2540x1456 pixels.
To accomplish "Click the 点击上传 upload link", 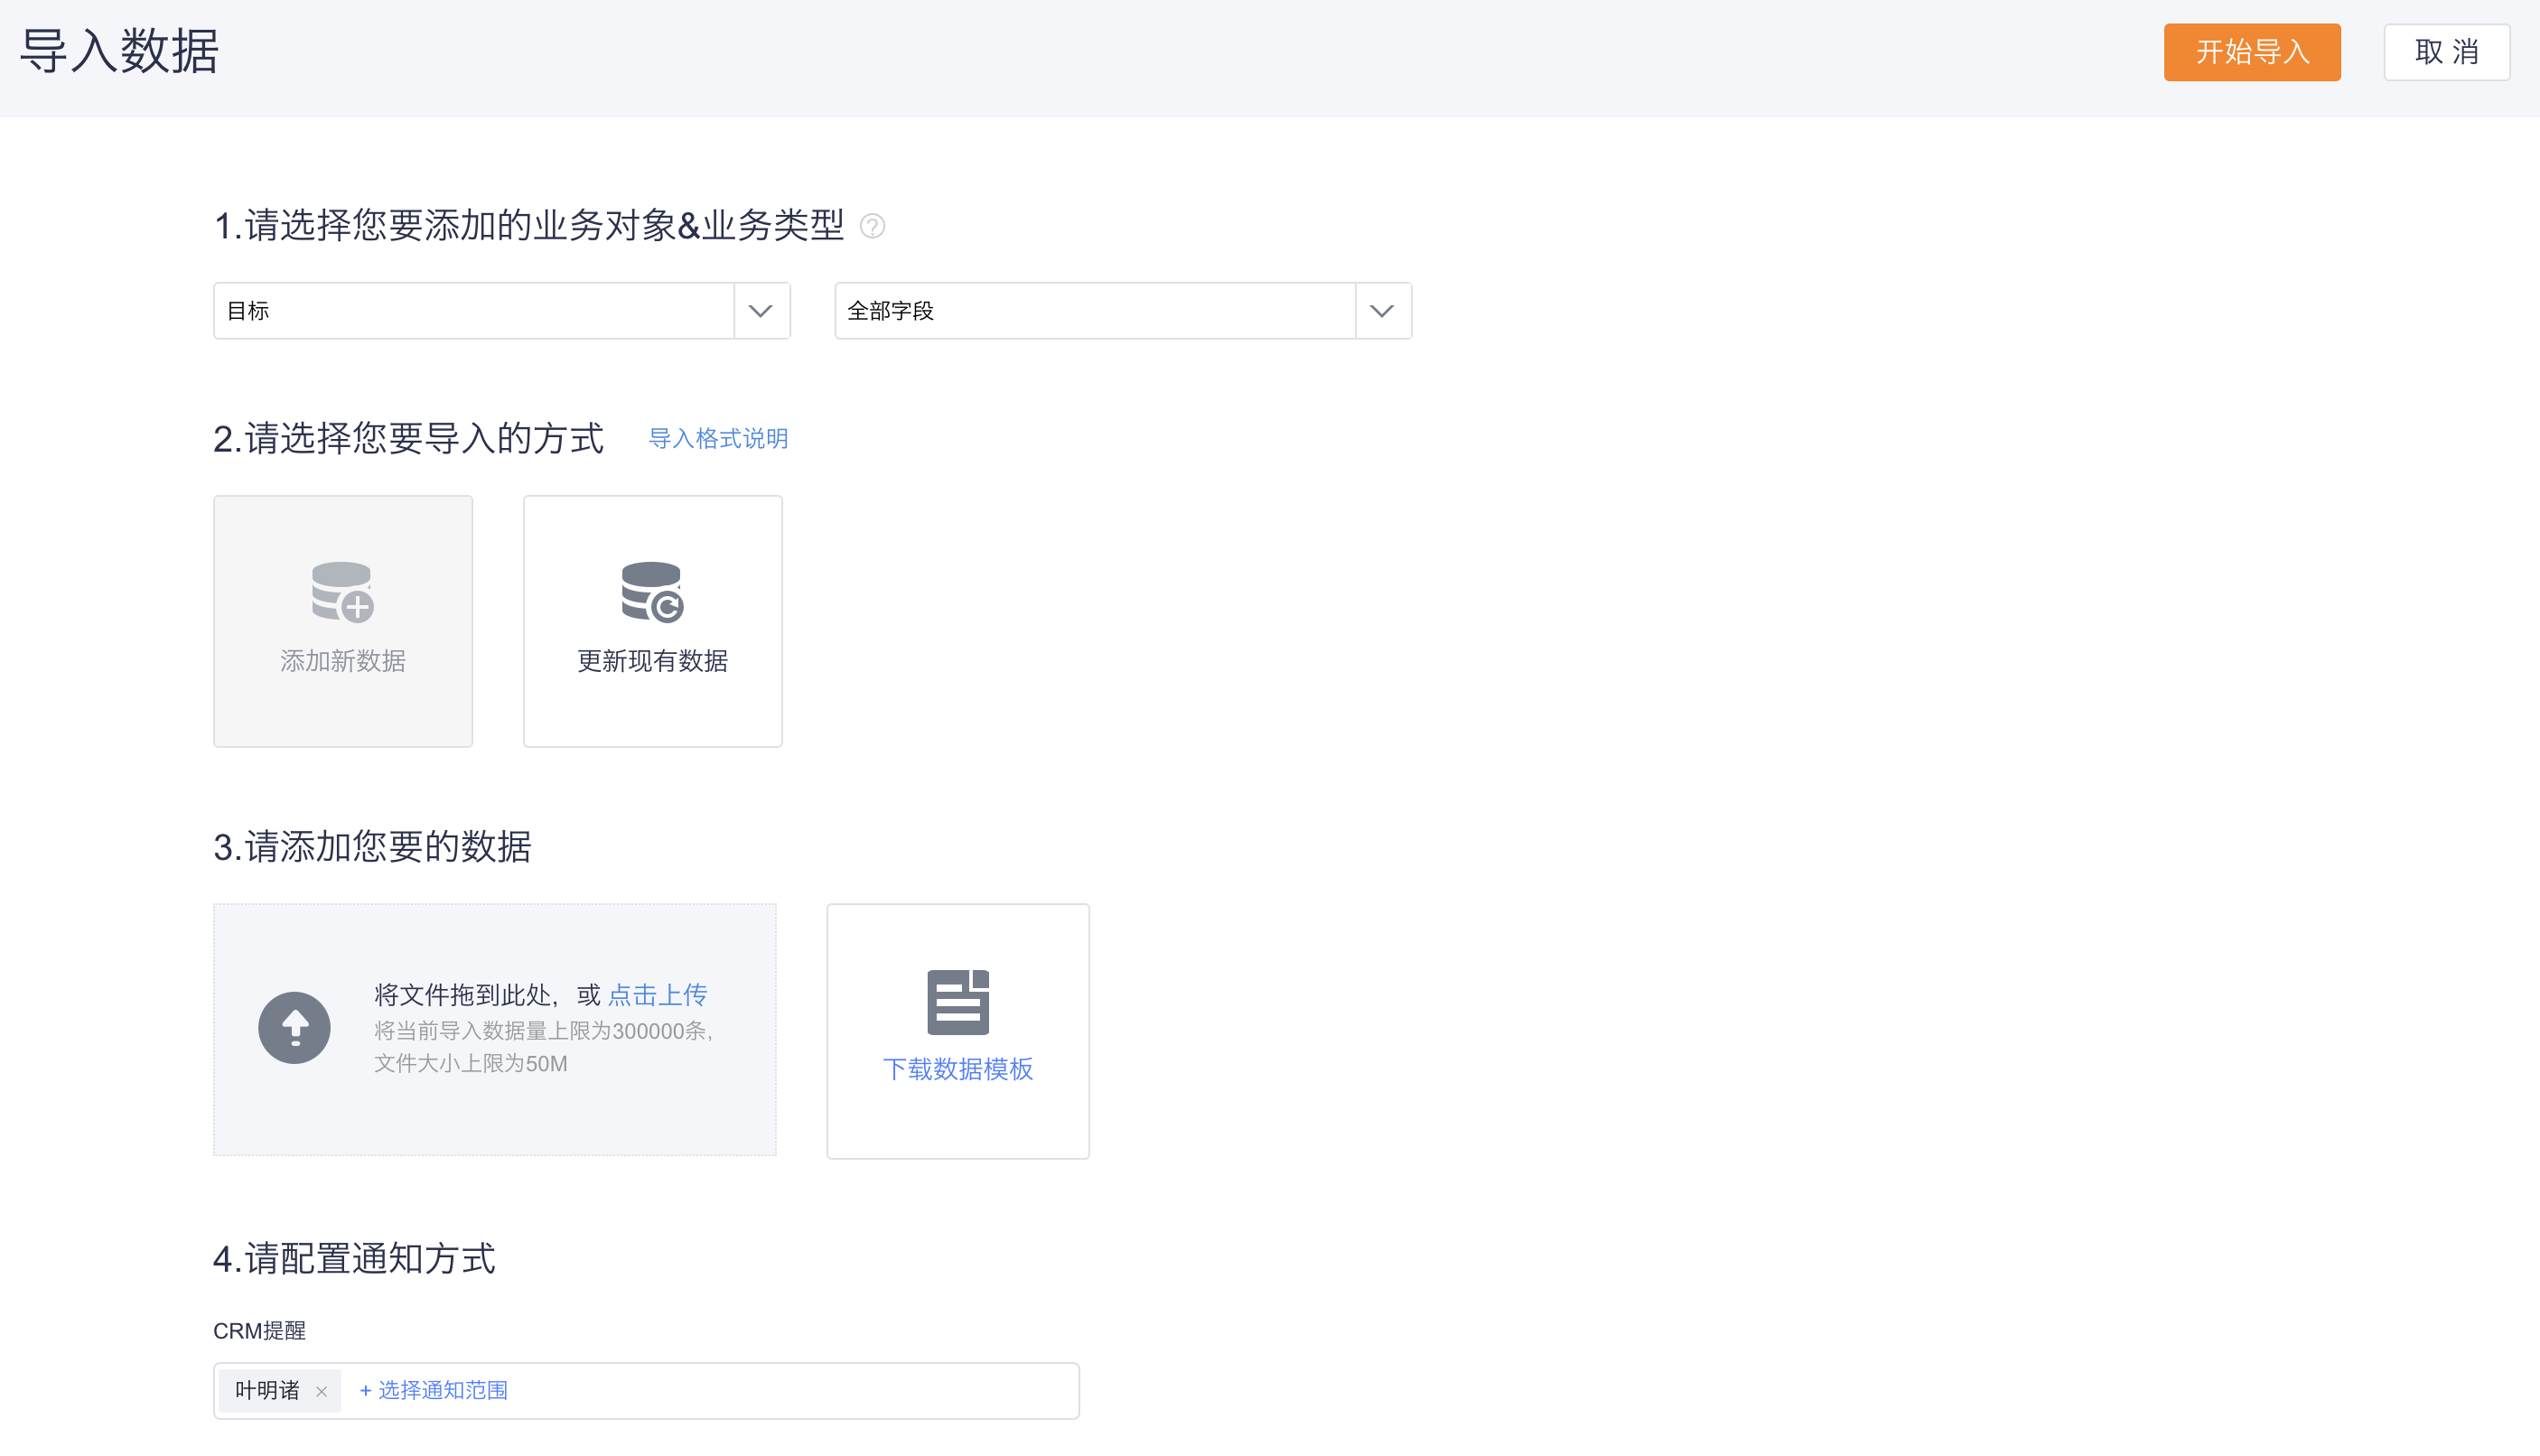I will (658, 994).
